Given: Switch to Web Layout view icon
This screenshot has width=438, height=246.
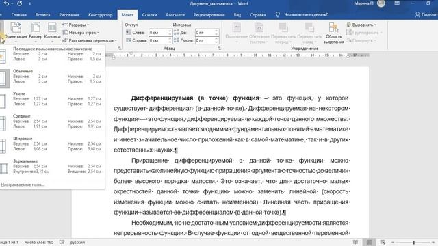Looking at the screenshot, I should tap(383, 242).
